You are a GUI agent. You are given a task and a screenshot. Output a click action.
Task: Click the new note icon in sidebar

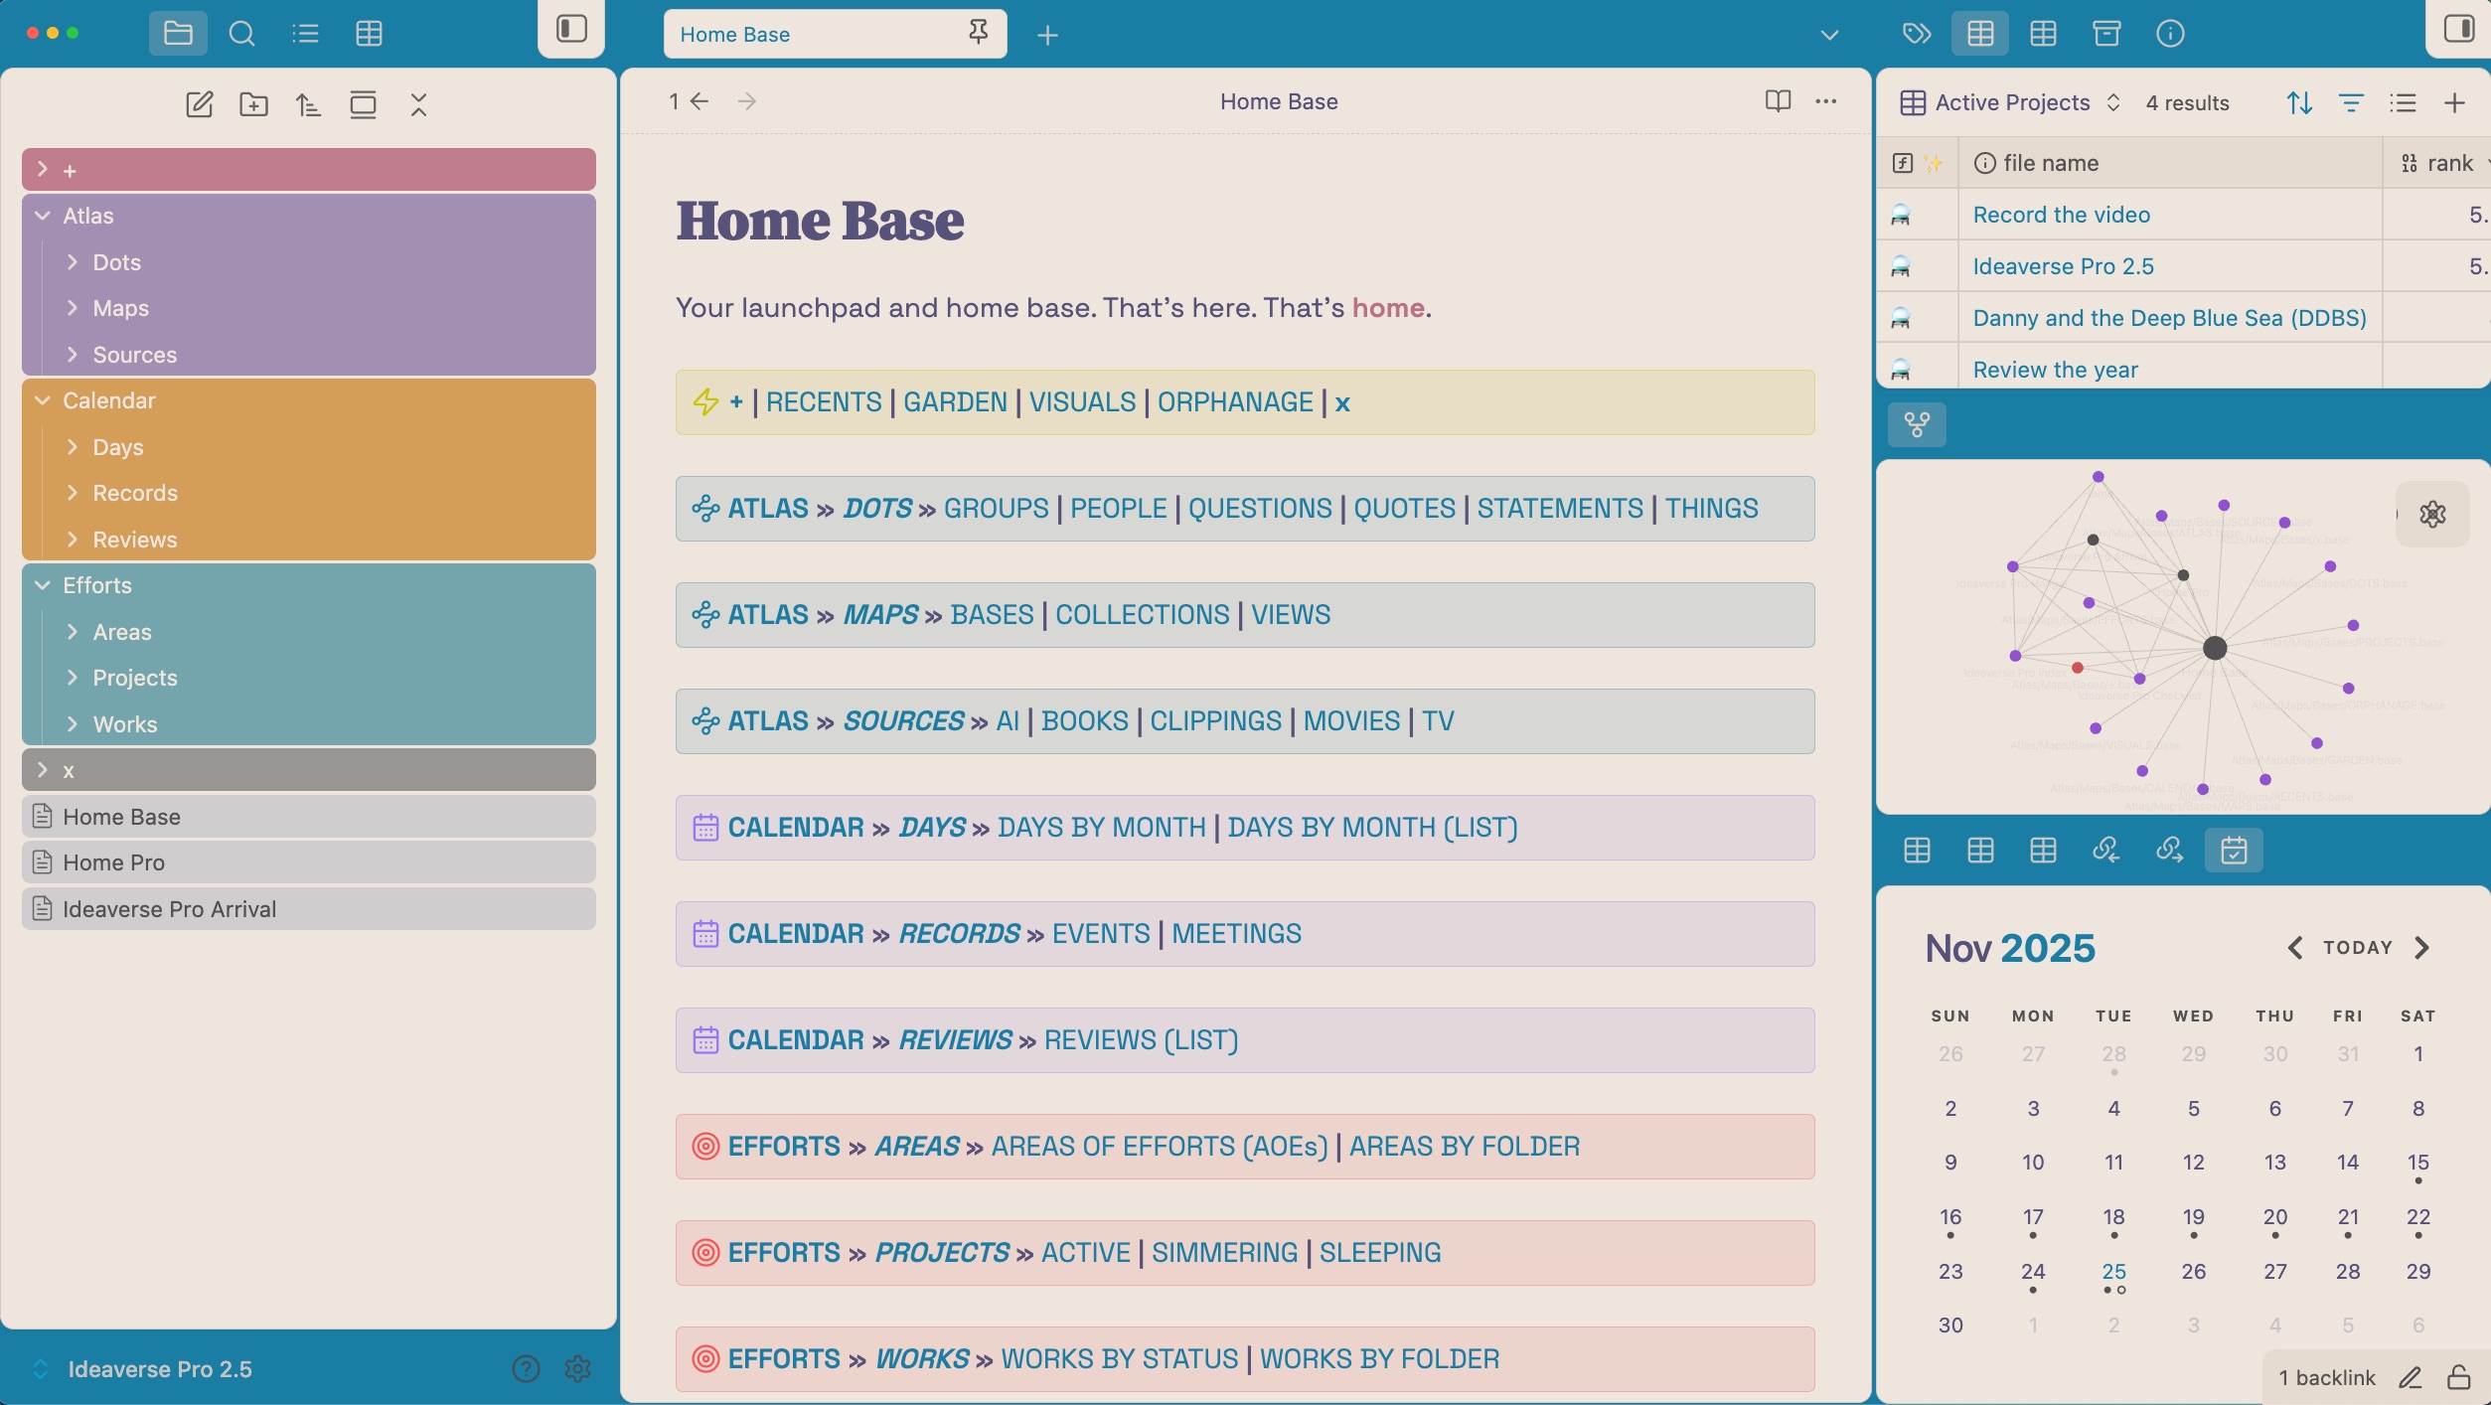(x=199, y=104)
